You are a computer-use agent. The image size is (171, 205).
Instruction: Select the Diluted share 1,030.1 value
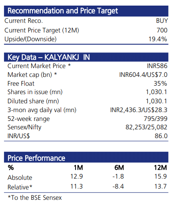tap(157, 101)
